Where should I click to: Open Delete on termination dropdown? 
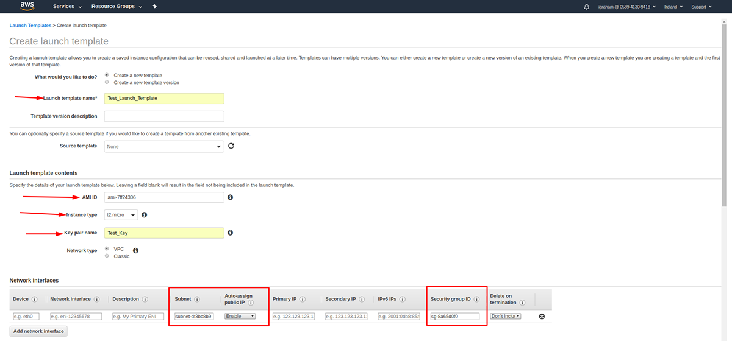tap(506, 316)
